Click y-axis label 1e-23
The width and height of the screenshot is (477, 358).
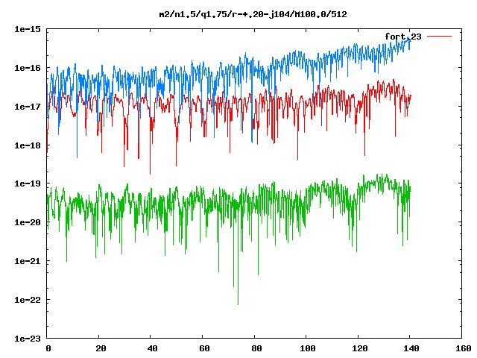tap(28, 339)
